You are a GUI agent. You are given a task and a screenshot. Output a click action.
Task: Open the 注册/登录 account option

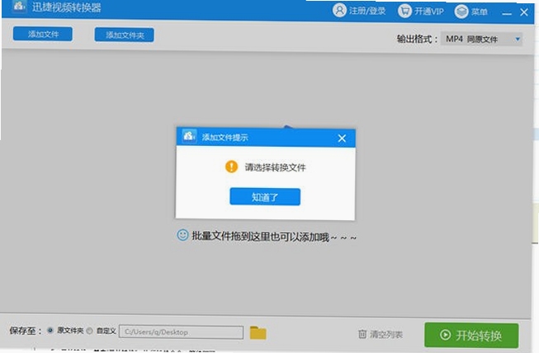click(x=359, y=11)
